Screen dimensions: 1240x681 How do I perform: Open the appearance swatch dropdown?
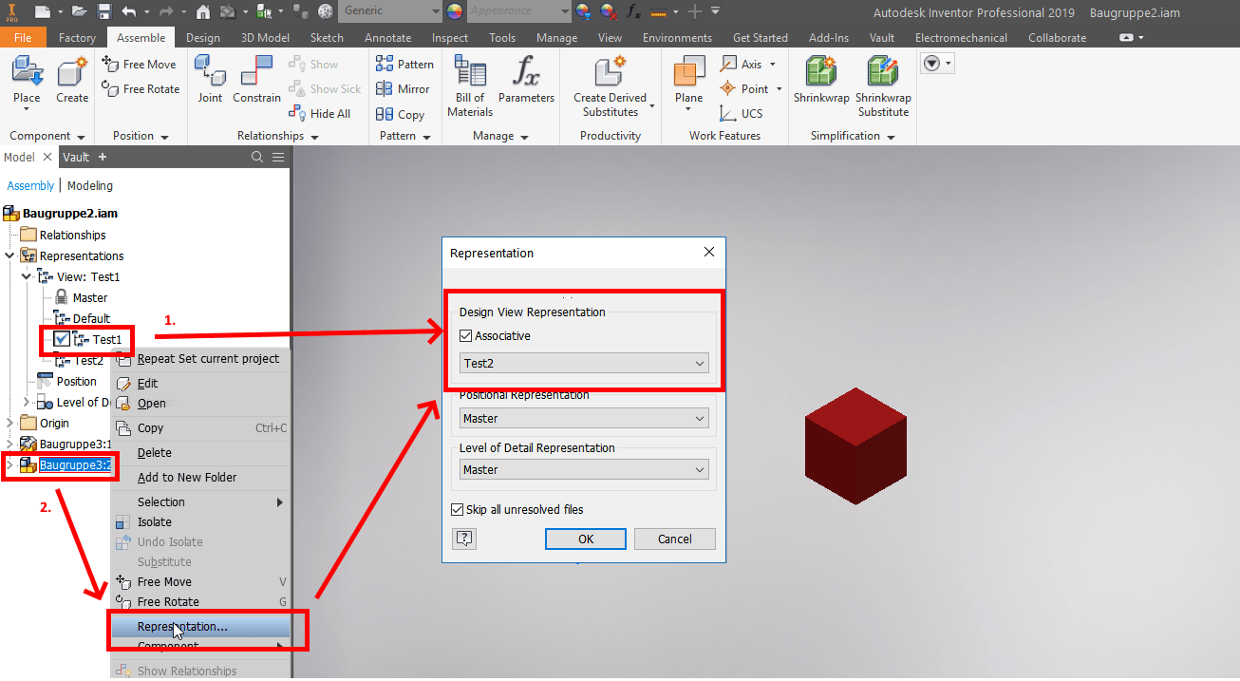click(x=564, y=10)
